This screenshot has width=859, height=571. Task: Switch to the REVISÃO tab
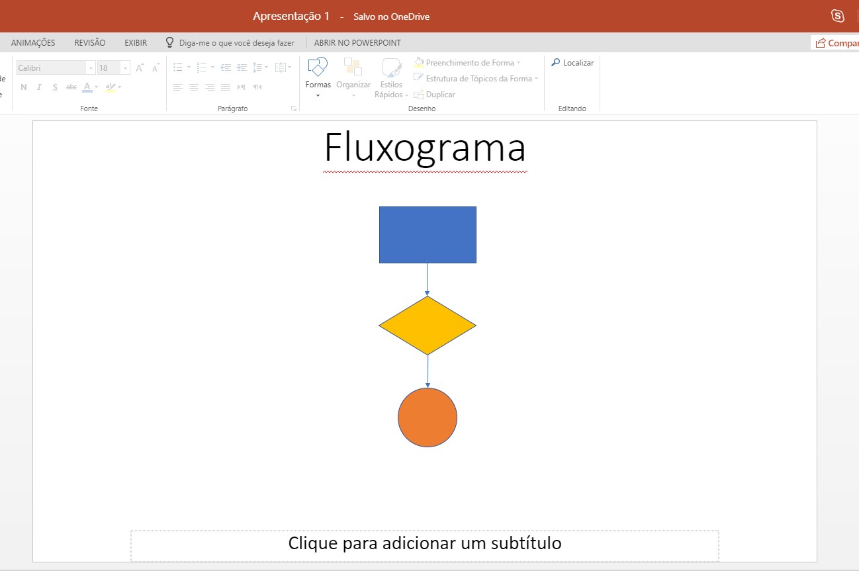(90, 43)
